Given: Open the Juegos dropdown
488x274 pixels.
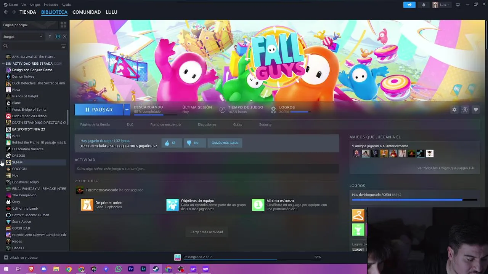Looking at the screenshot, I should (x=23, y=37).
